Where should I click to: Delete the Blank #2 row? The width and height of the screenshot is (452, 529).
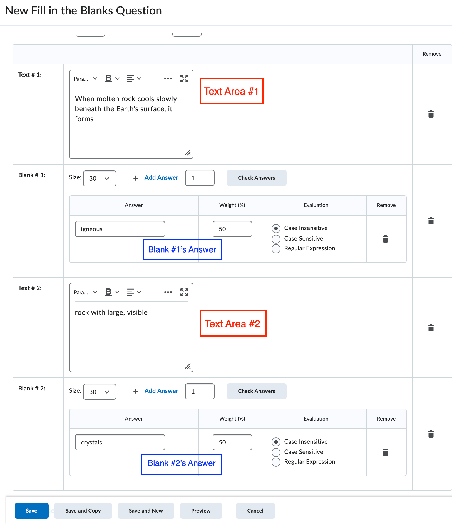pyautogui.click(x=431, y=434)
